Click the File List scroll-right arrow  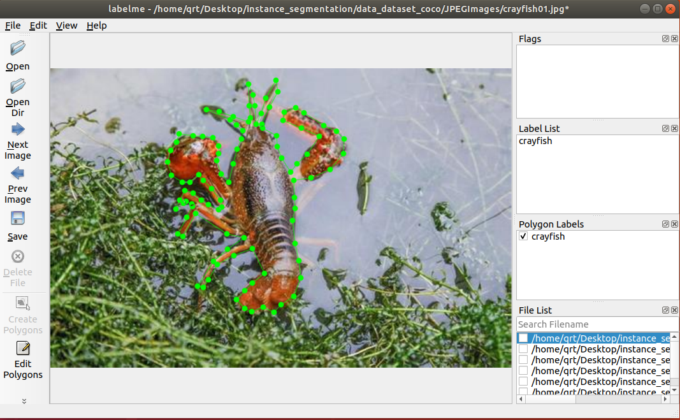pyautogui.click(x=666, y=399)
